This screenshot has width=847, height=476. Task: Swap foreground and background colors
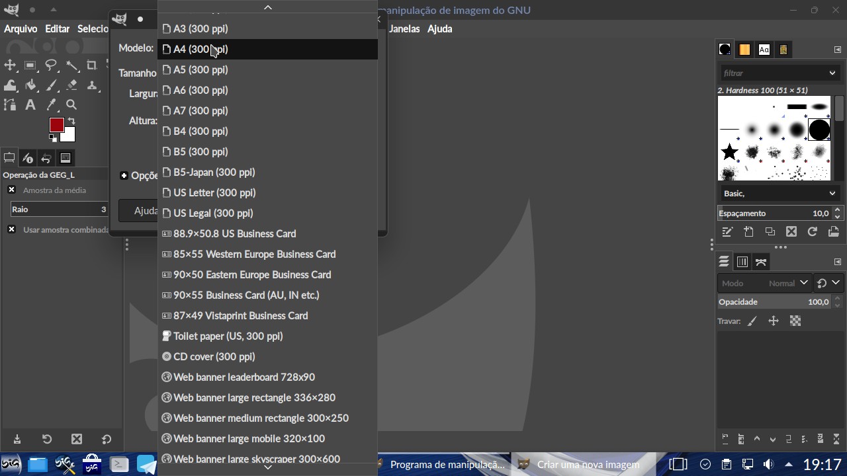pos(71,121)
